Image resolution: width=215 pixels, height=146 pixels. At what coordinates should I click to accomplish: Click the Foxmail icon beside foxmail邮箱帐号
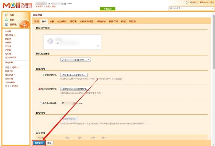pos(40,89)
